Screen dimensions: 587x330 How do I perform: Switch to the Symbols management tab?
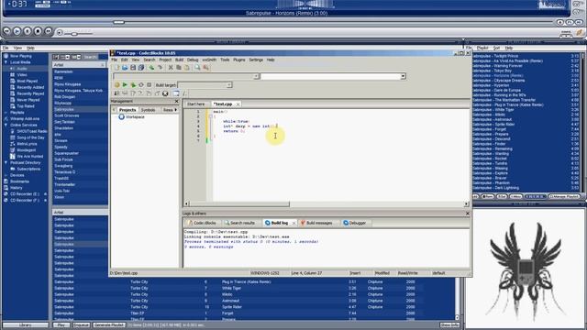(x=148, y=110)
